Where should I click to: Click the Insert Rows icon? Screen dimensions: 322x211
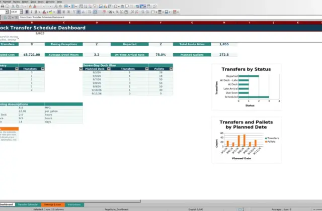[x=66, y=7]
